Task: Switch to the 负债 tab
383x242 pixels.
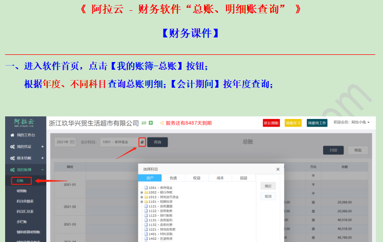Action: 173,178
